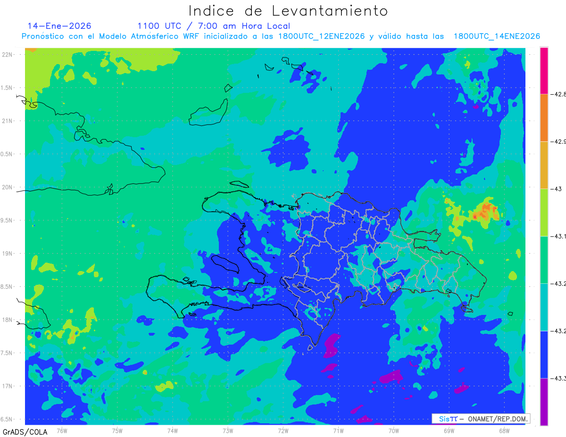The height and width of the screenshot is (437, 566).
Task: Click the '76W' longitude label
Action: tap(62, 430)
